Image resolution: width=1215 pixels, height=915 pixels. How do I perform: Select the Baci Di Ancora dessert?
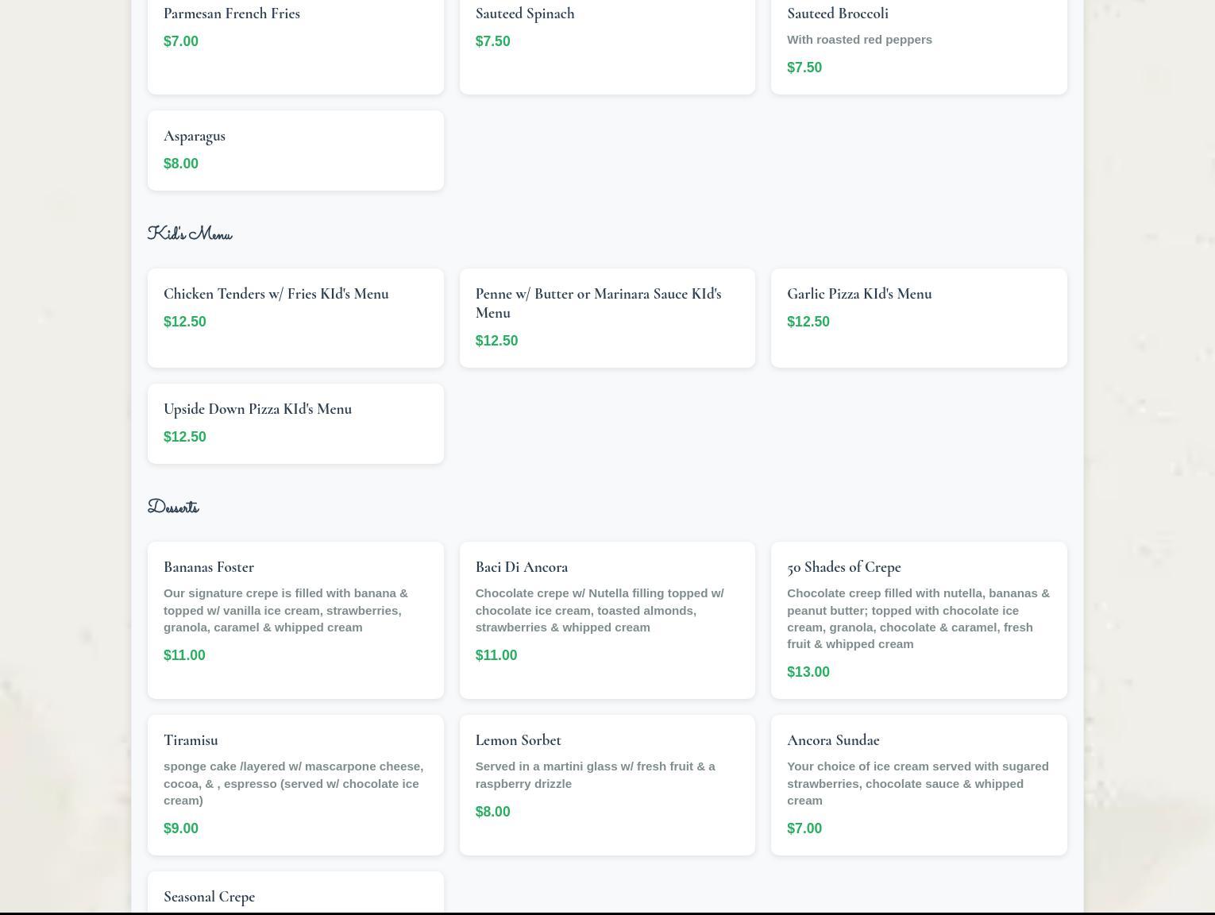pos(607,620)
